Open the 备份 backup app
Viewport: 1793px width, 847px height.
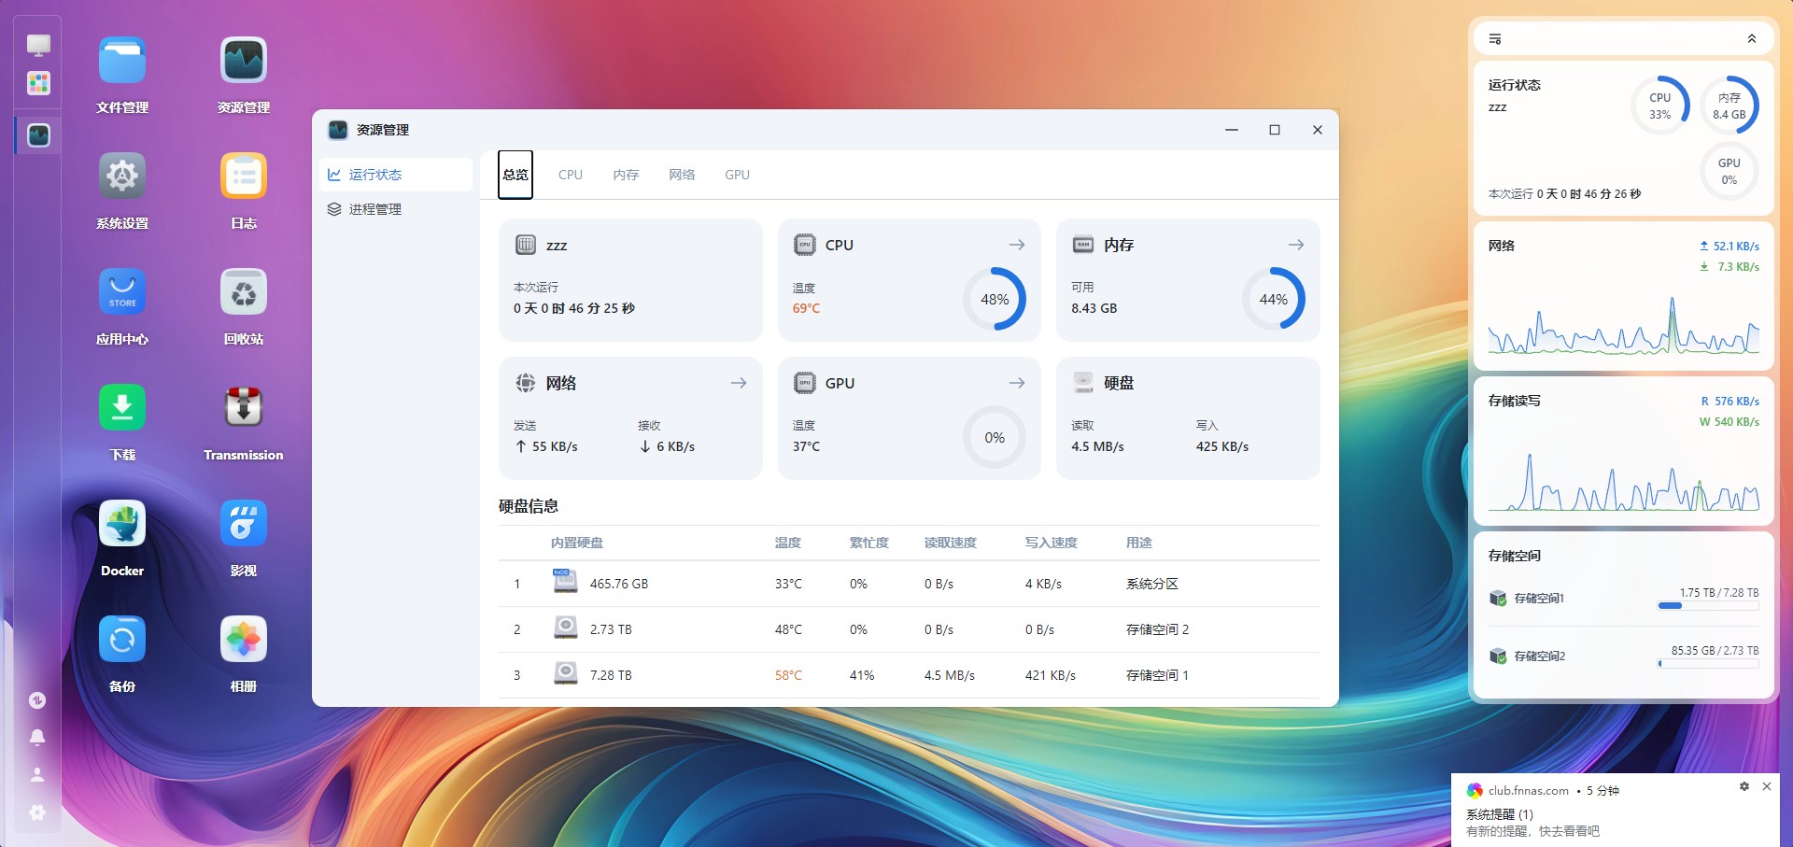122,640
